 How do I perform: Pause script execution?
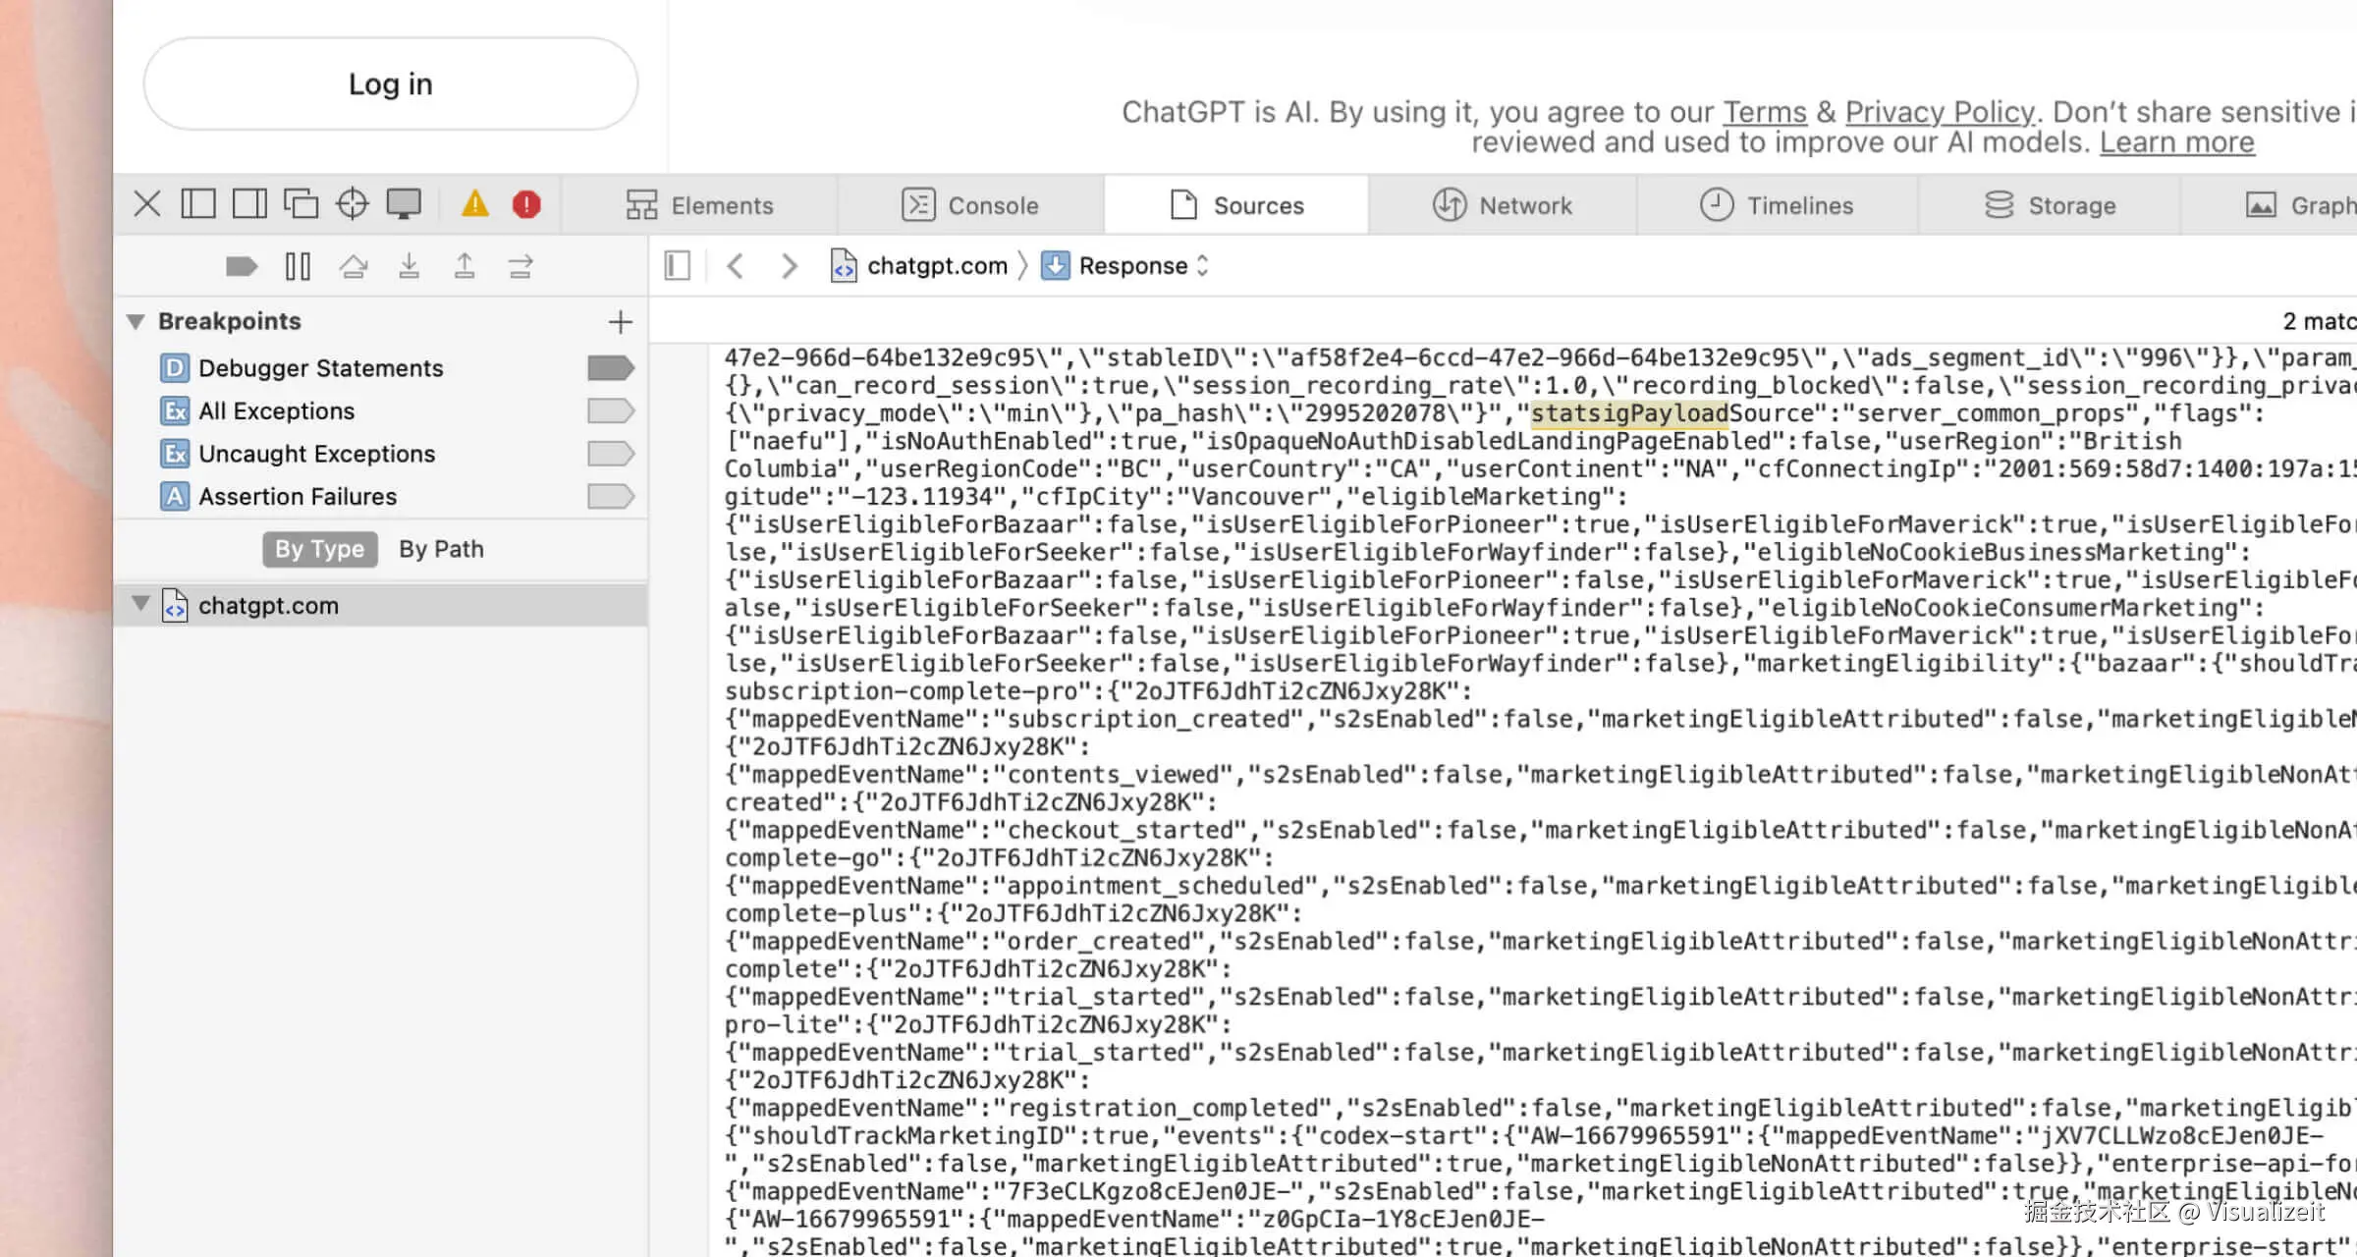tap(298, 266)
